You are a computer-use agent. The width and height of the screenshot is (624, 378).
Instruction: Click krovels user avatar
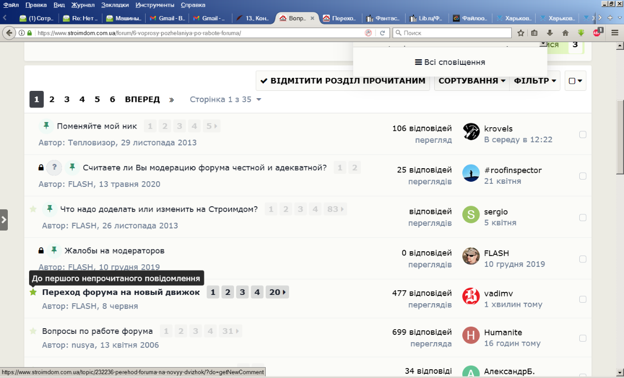[x=471, y=131]
